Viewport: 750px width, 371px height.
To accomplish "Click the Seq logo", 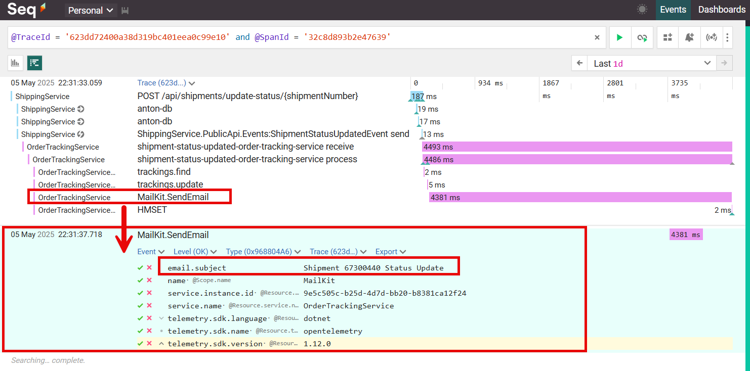I will (x=26, y=10).
